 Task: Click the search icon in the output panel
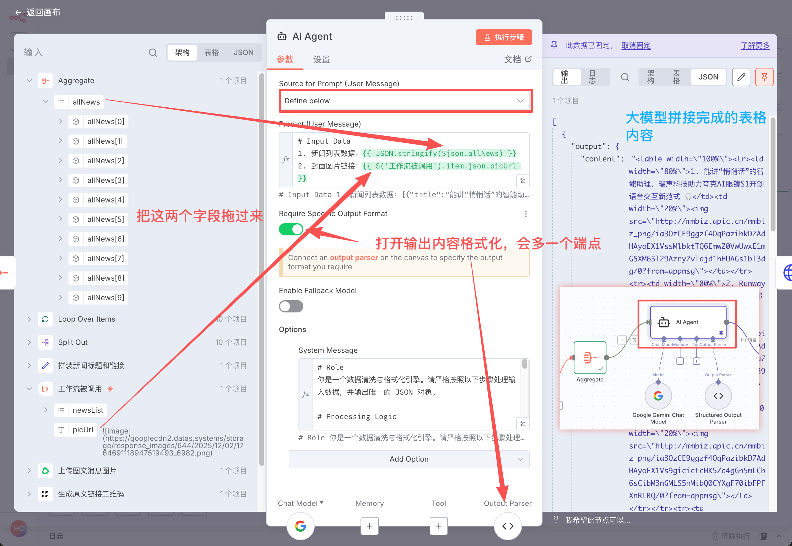(625, 77)
